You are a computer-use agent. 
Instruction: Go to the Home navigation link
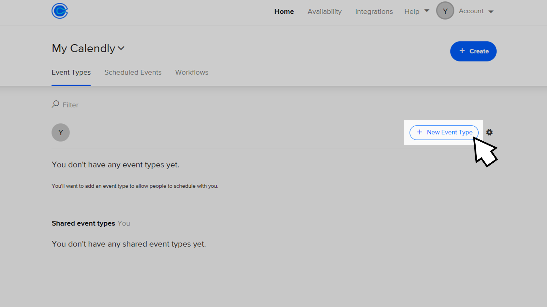(284, 11)
